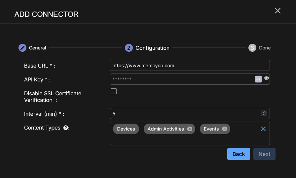The width and height of the screenshot is (296, 178).
Task: Decrease Interval with the down arrow
Action: click(x=264, y=115)
